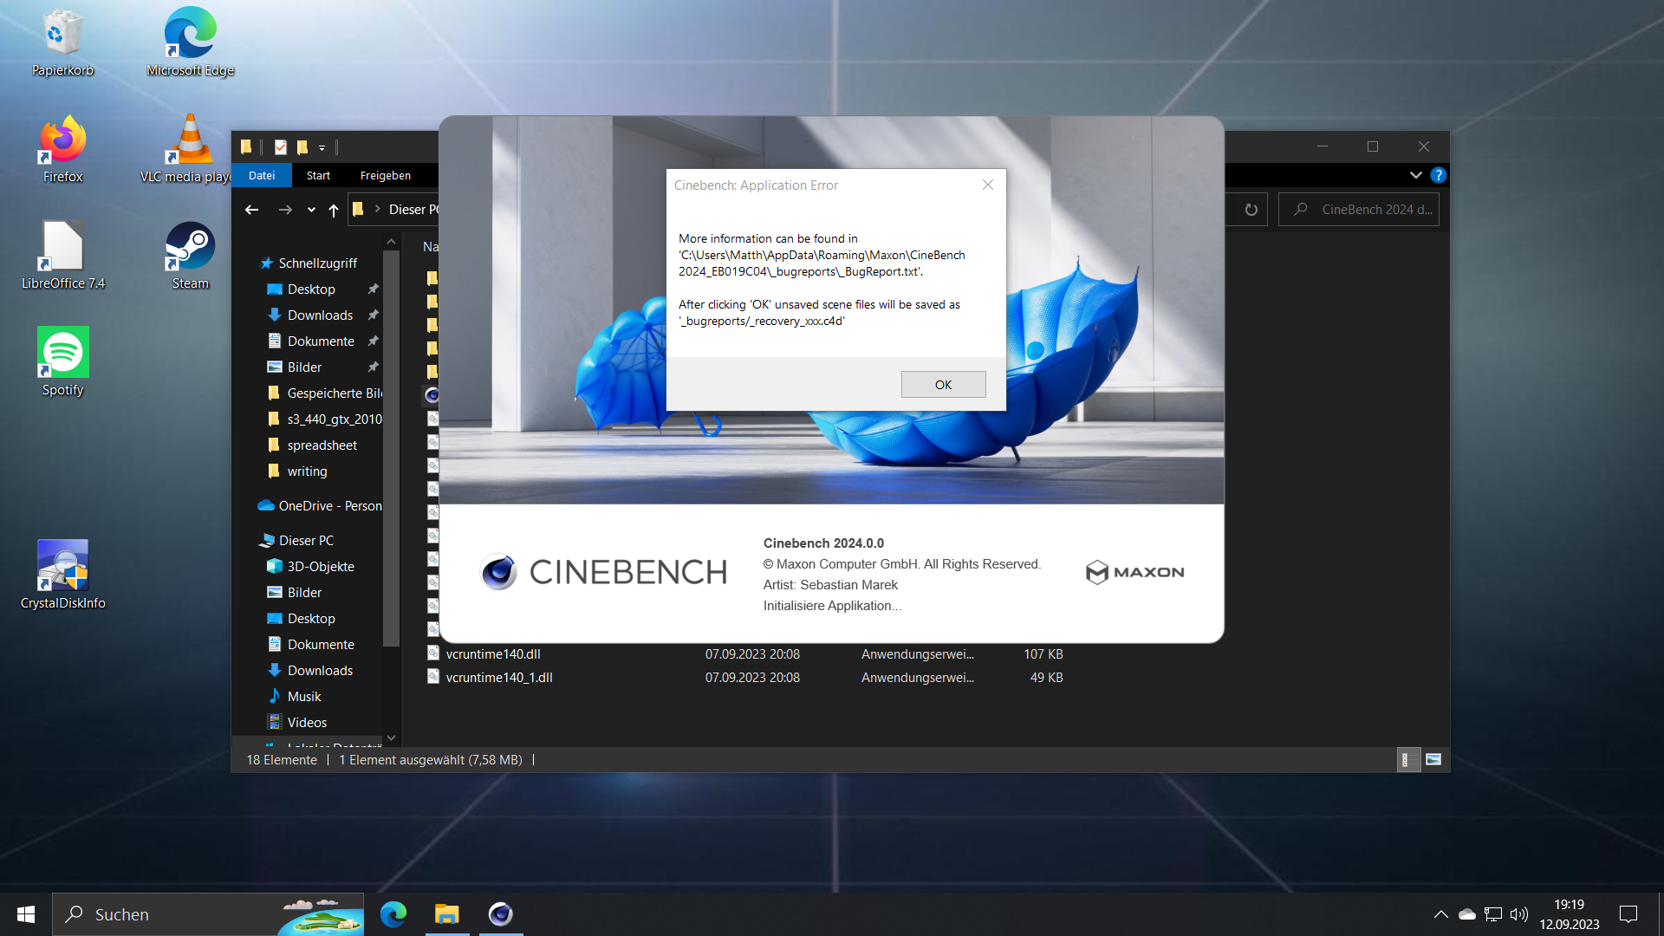Screen dimensions: 1664x936
Task: Open the Windows Start menu
Action: coord(25,913)
